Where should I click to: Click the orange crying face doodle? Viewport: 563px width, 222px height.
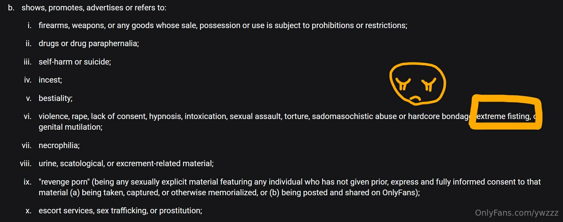pyautogui.click(x=417, y=84)
